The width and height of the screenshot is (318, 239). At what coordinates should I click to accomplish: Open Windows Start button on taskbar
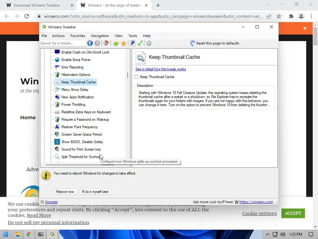coord(6,234)
